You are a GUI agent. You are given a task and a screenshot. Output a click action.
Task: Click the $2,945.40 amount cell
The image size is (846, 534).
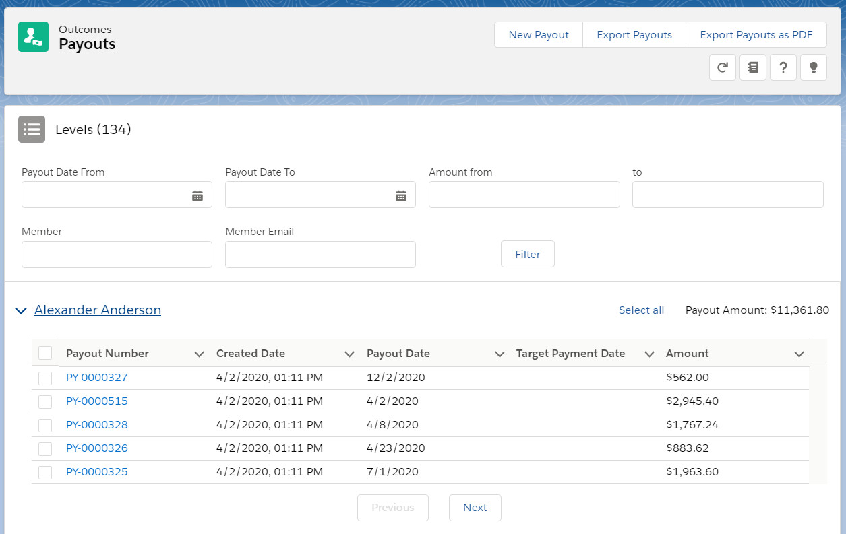[692, 401]
